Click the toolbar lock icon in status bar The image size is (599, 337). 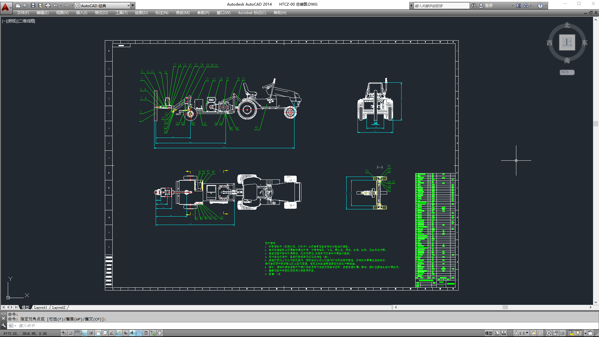click(x=556, y=333)
